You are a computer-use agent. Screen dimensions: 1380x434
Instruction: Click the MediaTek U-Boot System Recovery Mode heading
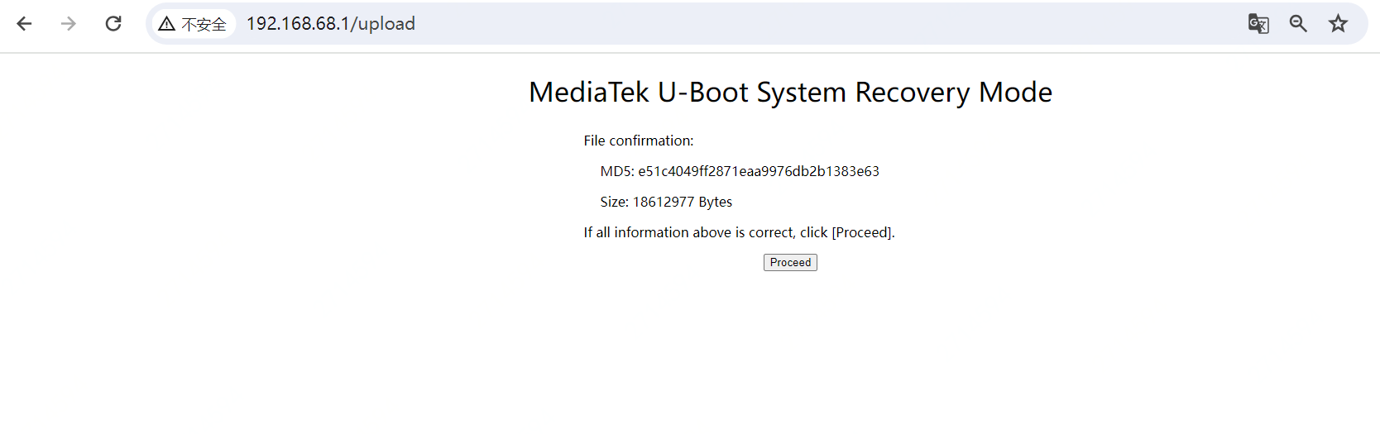(x=790, y=93)
